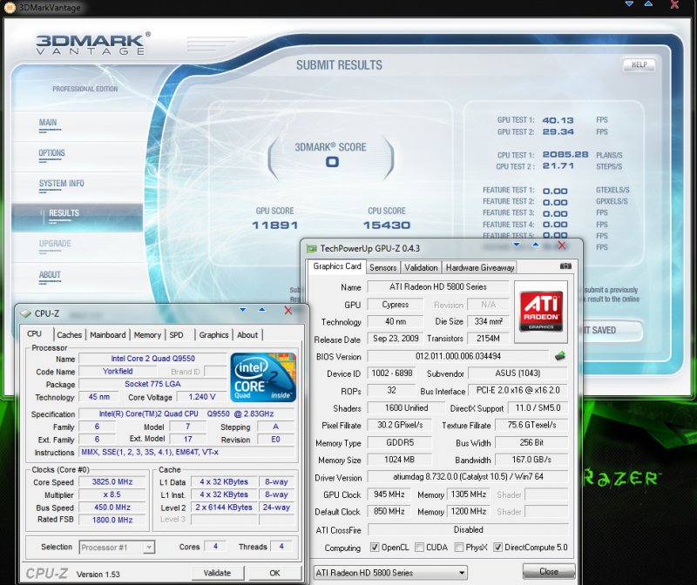The image size is (697, 585).
Task: Click the CPU-Z title bar app icon
Action: (25, 313)
